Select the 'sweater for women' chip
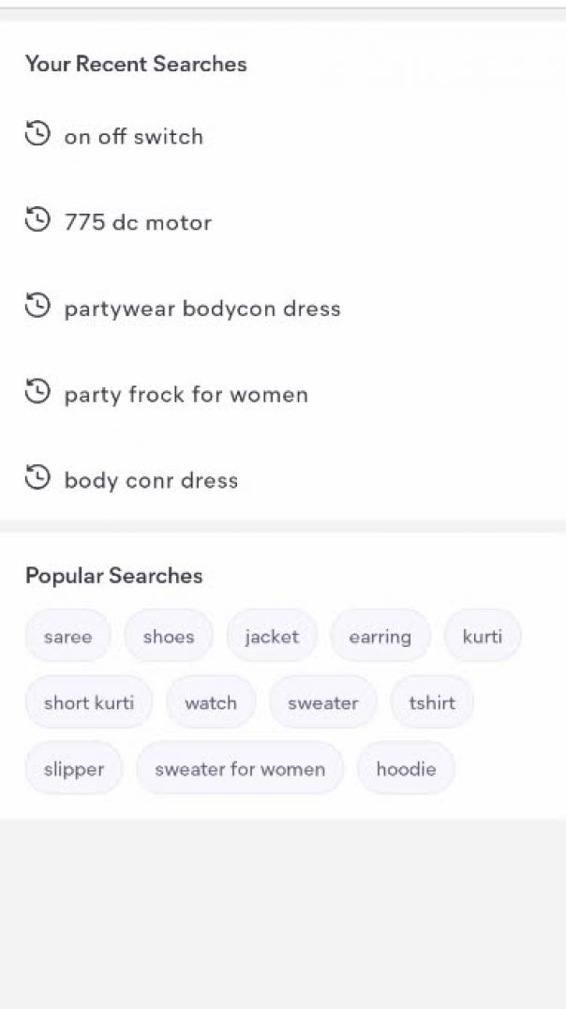Viewport: 566px width, 1009px height. 240,769
